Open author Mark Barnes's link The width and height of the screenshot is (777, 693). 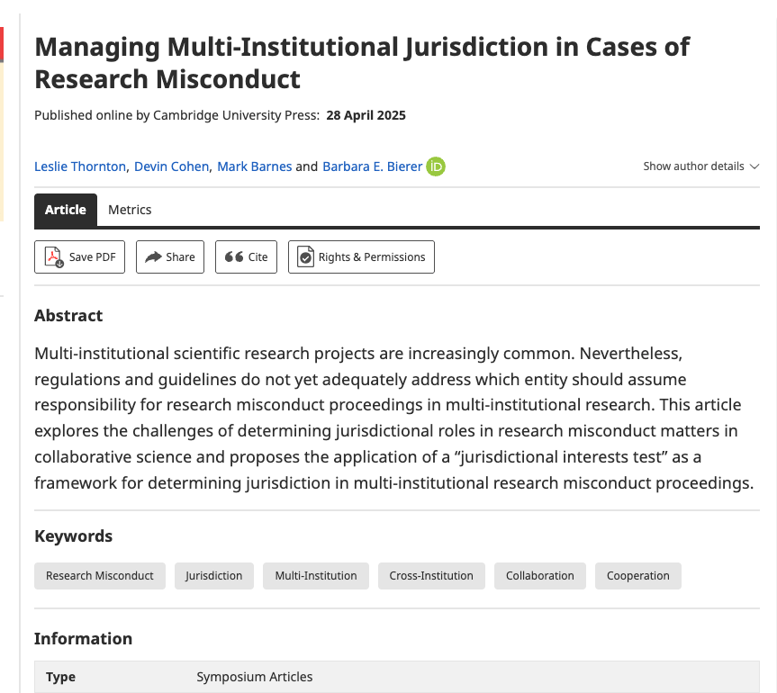point(255,166)
